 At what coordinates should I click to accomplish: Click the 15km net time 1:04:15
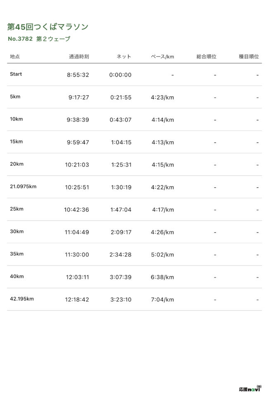(x=121, y=142)
